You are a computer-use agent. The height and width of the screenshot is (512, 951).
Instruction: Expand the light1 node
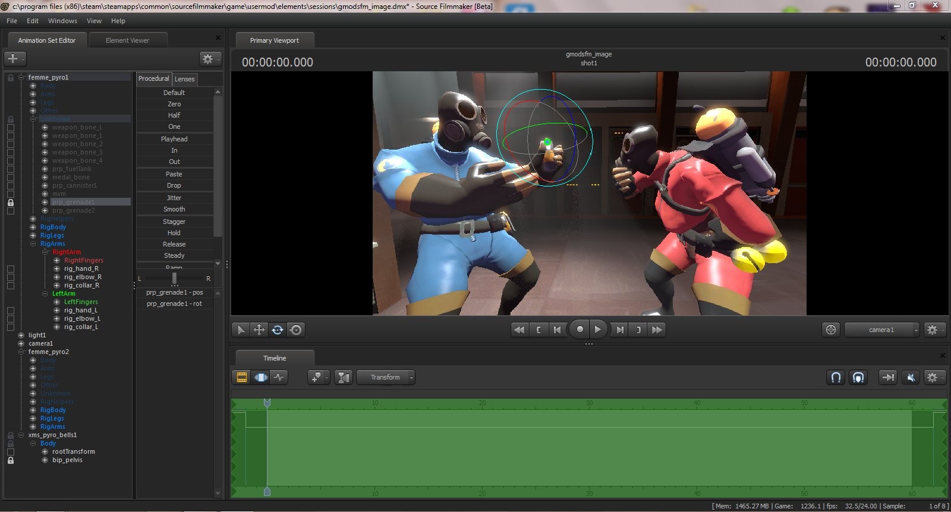(21, 335)
